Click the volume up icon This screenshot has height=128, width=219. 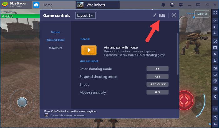click(215, 21)
